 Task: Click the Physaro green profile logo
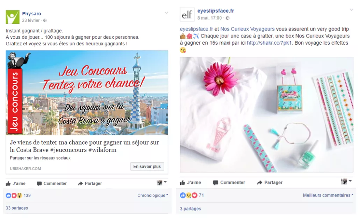pyautogui.click(x=13, y=17)
